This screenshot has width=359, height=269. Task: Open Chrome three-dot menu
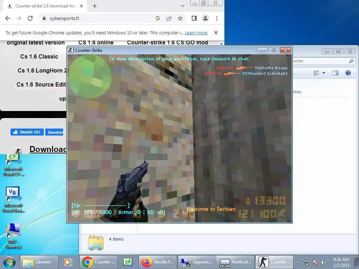(217, 18)
